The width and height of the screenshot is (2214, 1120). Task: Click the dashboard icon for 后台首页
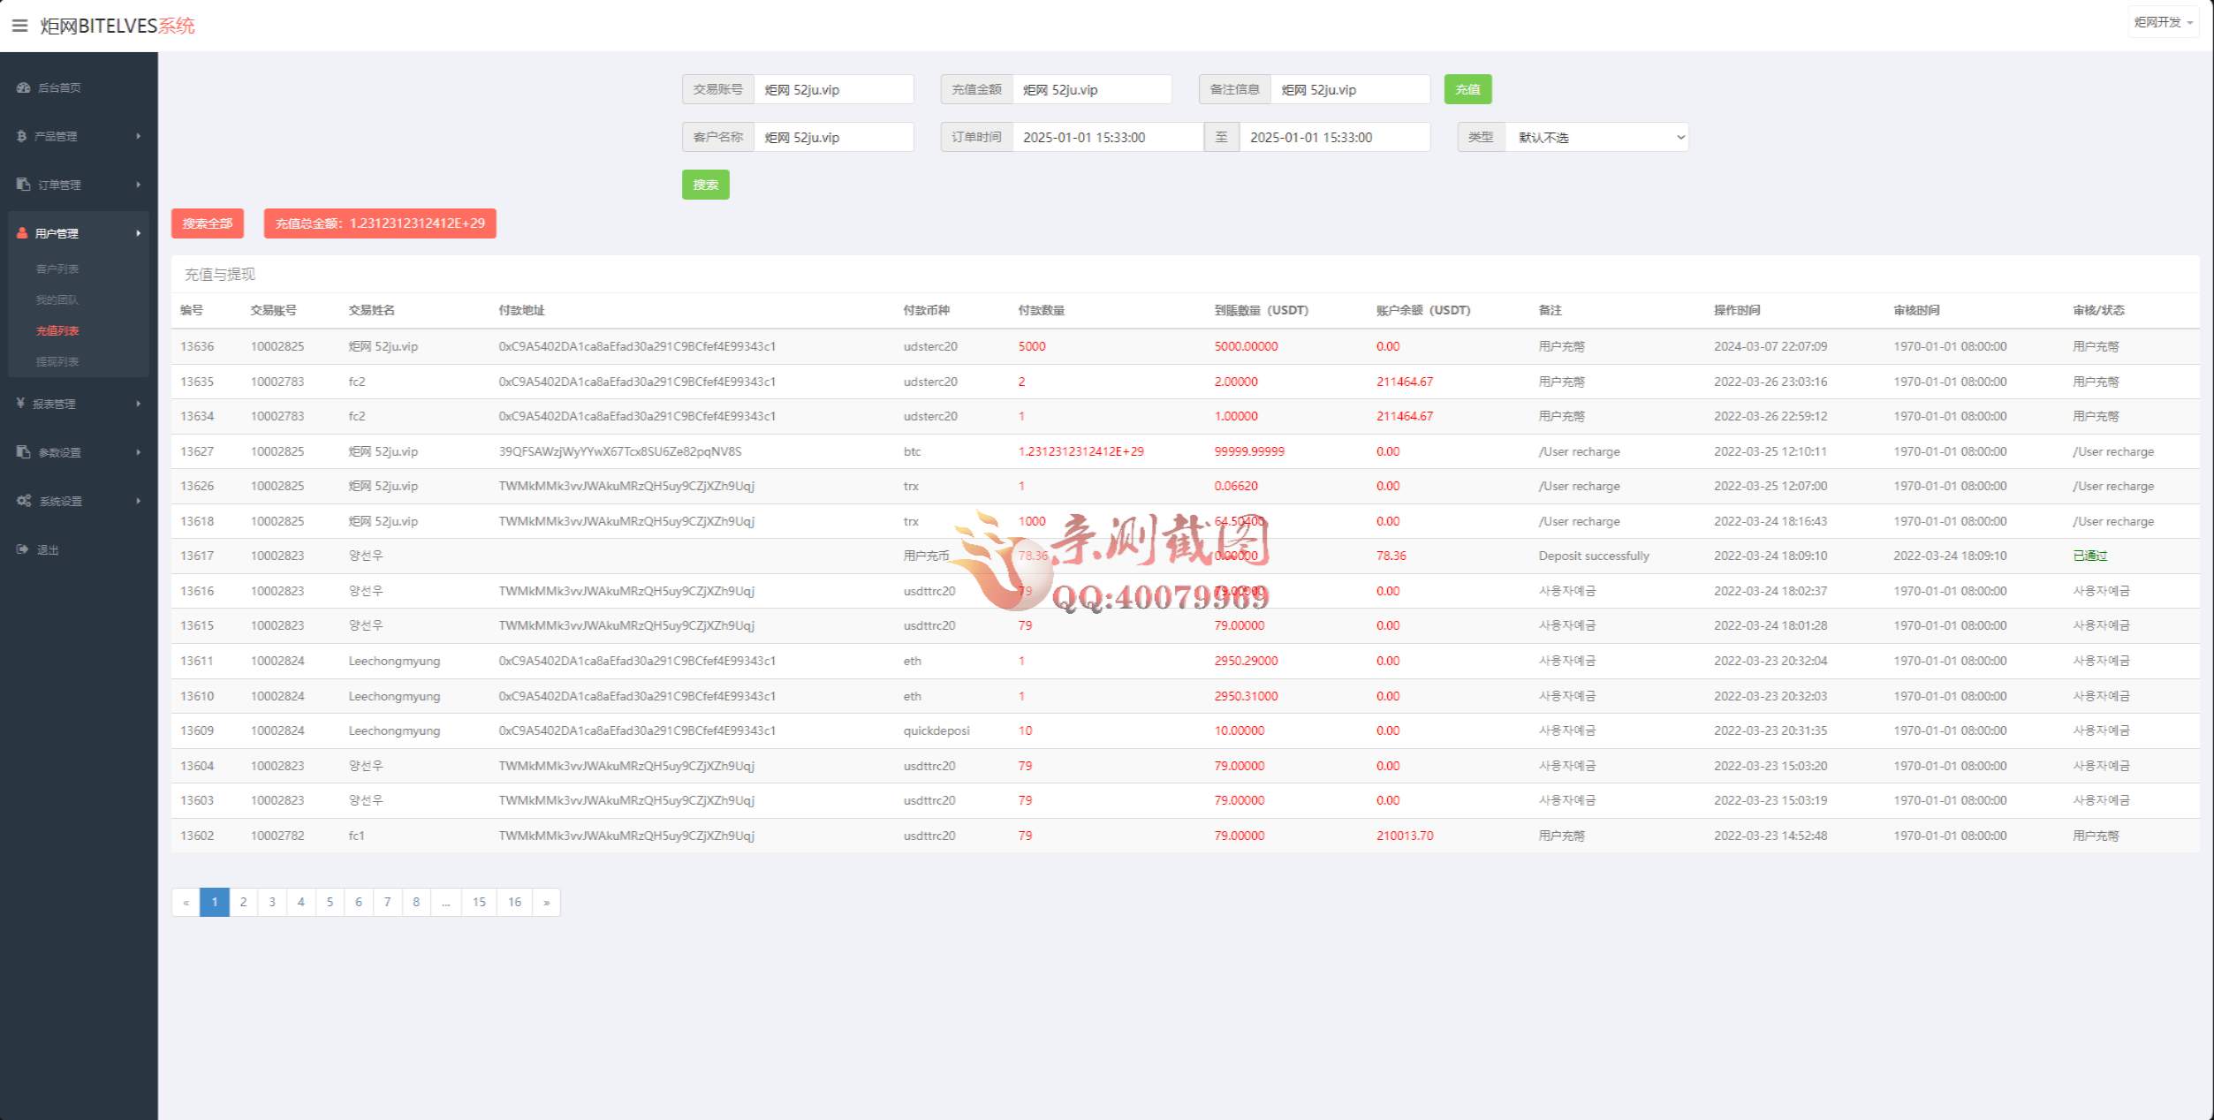click(24, 87)
